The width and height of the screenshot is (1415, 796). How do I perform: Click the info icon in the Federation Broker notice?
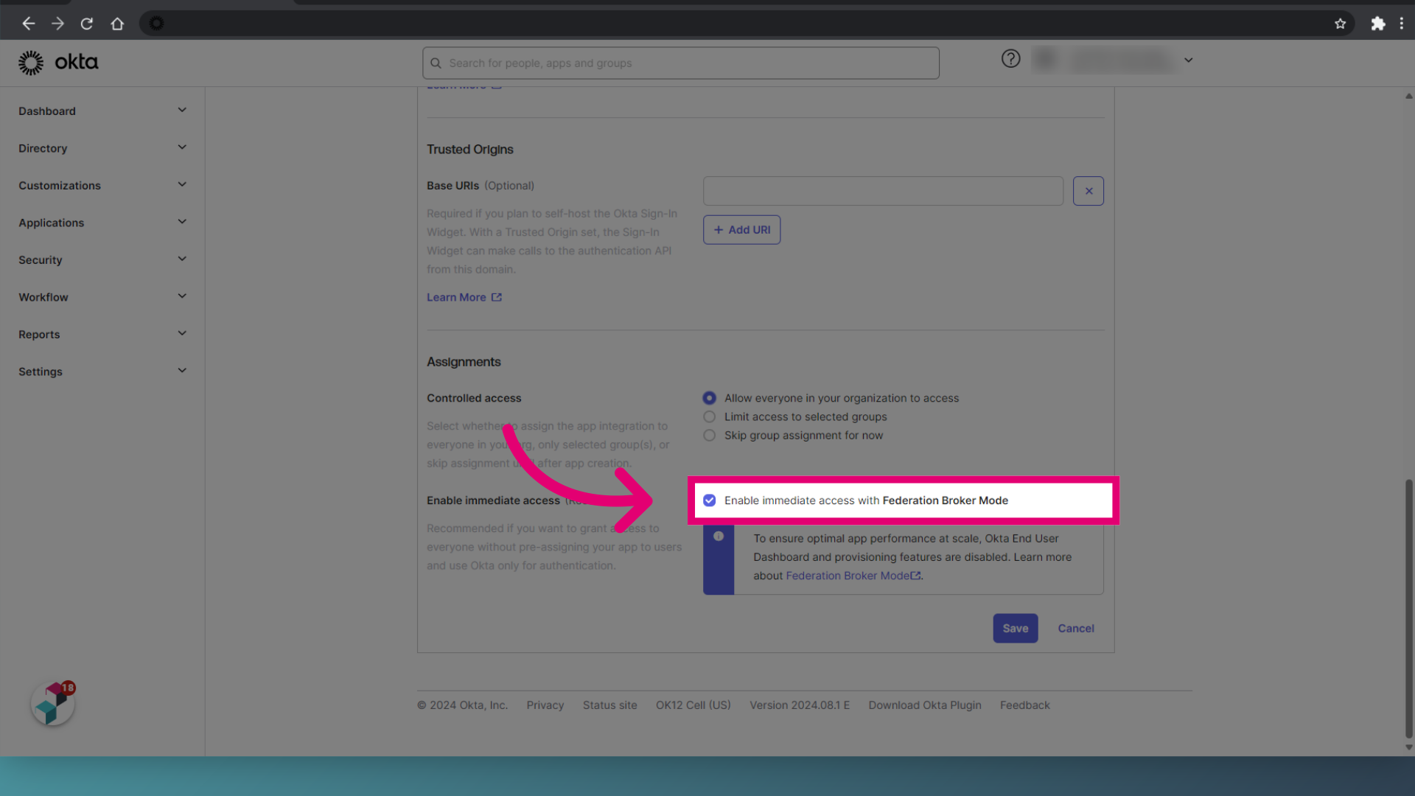point(719,537)
